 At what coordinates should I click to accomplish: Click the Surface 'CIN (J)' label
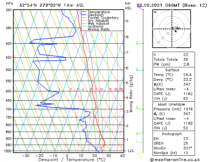coord(160,99)
